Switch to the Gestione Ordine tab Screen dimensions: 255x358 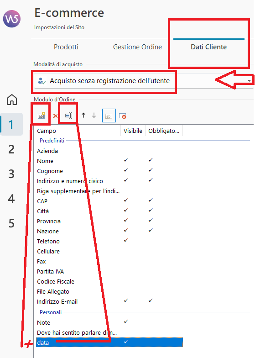click(137, 47)
